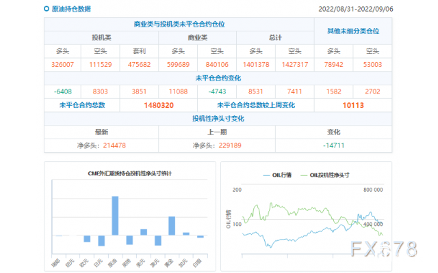
Task: Click the 黄金 bar in bar chart
Action: [172, 226]
